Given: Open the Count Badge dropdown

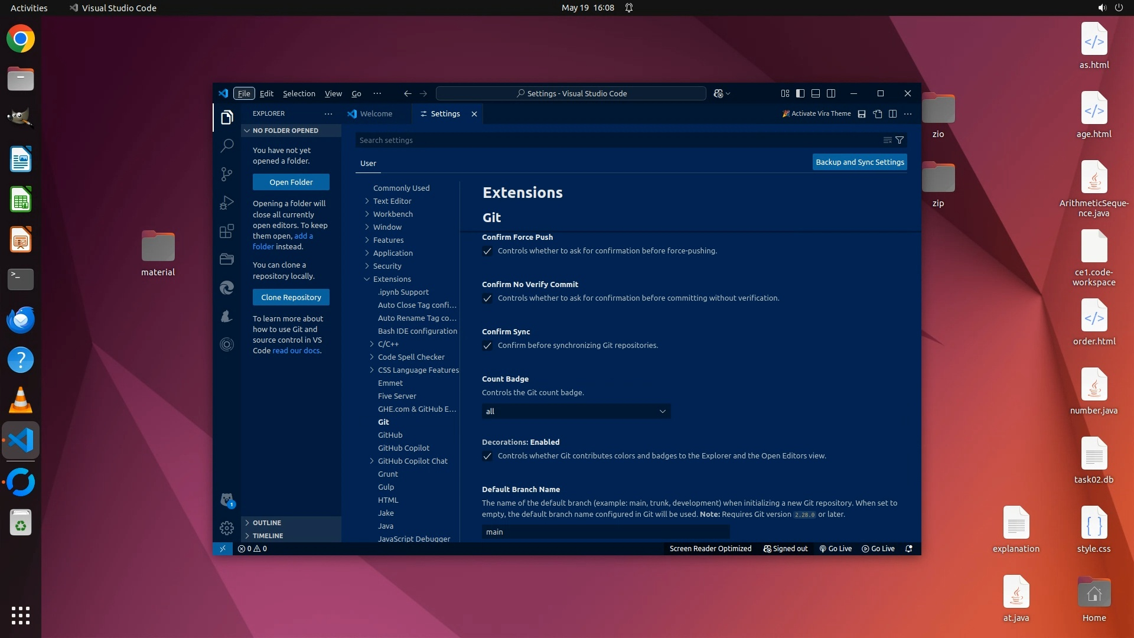Looking at the screenshot, I should tap(576, 411).
